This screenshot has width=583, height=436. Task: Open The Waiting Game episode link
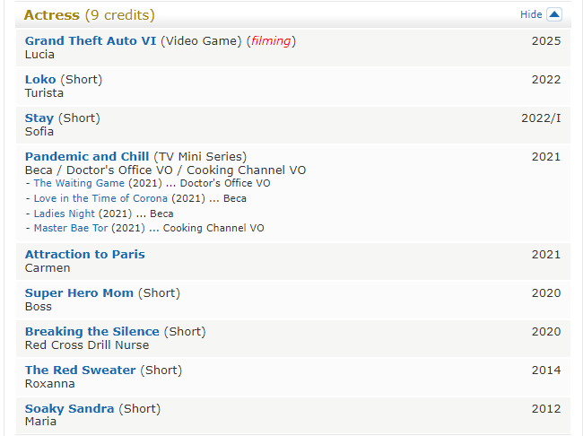point(79,183)
